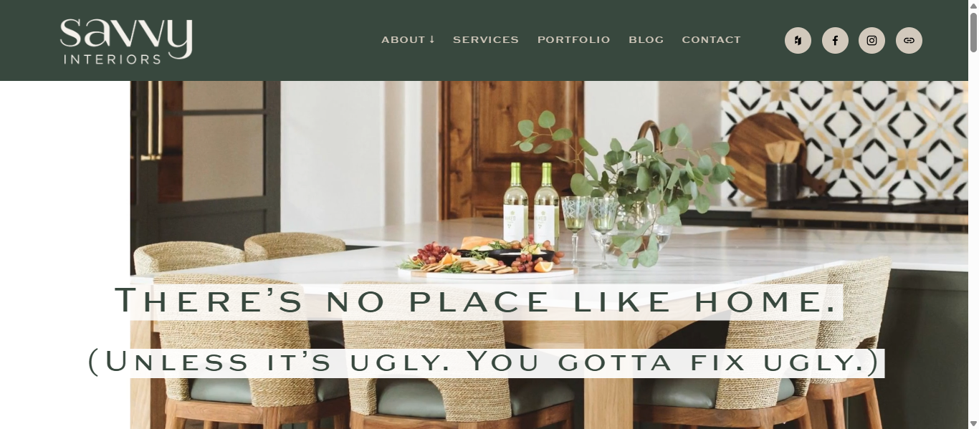Click the chain link icon
The width and height of the screenshot is (979, 429).
click(x=909, y=40)
